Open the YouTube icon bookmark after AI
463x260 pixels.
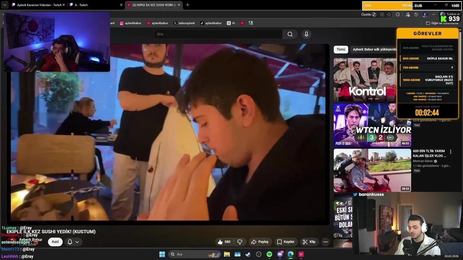pos(242,23)
